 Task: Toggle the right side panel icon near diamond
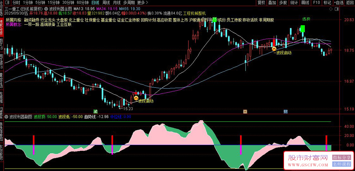coord(337,9)
